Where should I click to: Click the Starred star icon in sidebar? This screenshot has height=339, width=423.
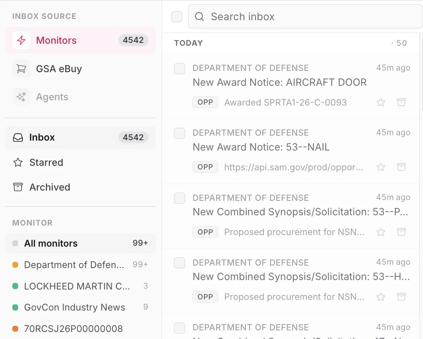tap(18, 162)
